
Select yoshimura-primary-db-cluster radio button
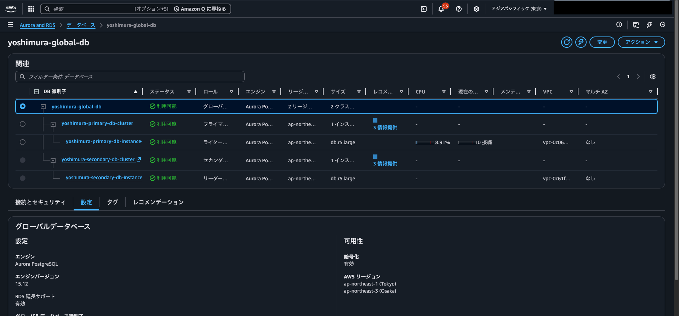coord(23,124)
